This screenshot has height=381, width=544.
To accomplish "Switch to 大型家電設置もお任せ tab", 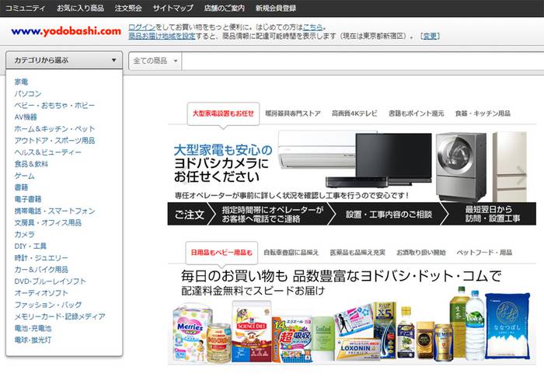I will click(223, 114).
